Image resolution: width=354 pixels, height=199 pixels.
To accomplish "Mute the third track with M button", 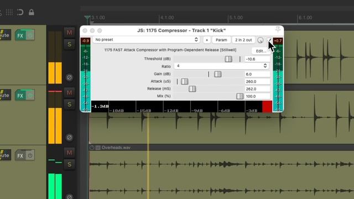I will coord(69,153).
